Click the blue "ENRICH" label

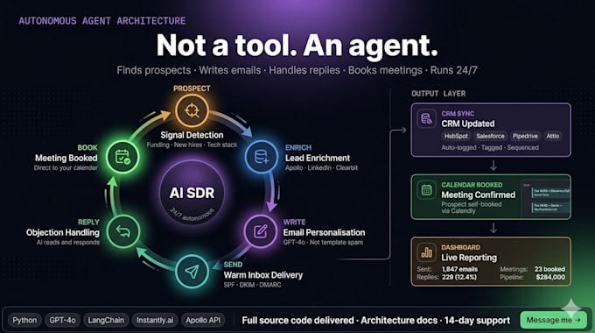click(x=298, y=147)
